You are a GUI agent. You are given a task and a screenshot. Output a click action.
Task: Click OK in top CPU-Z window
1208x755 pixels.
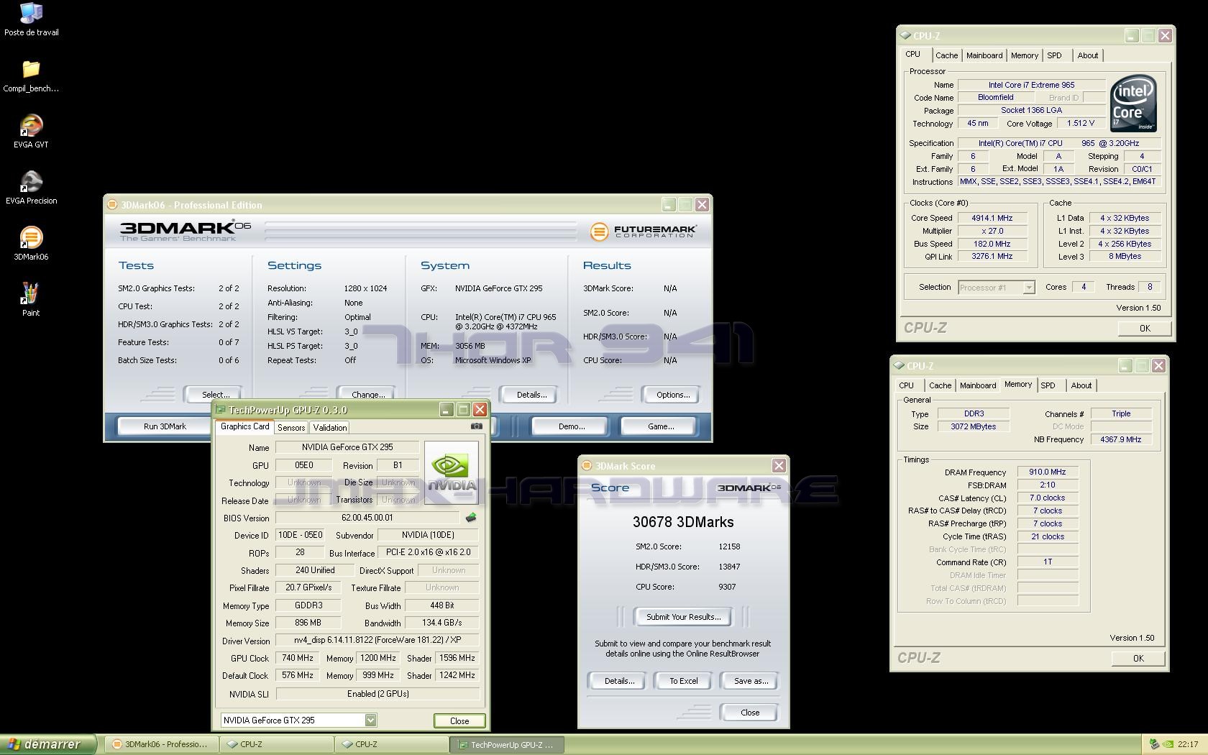click(1145, 328)
